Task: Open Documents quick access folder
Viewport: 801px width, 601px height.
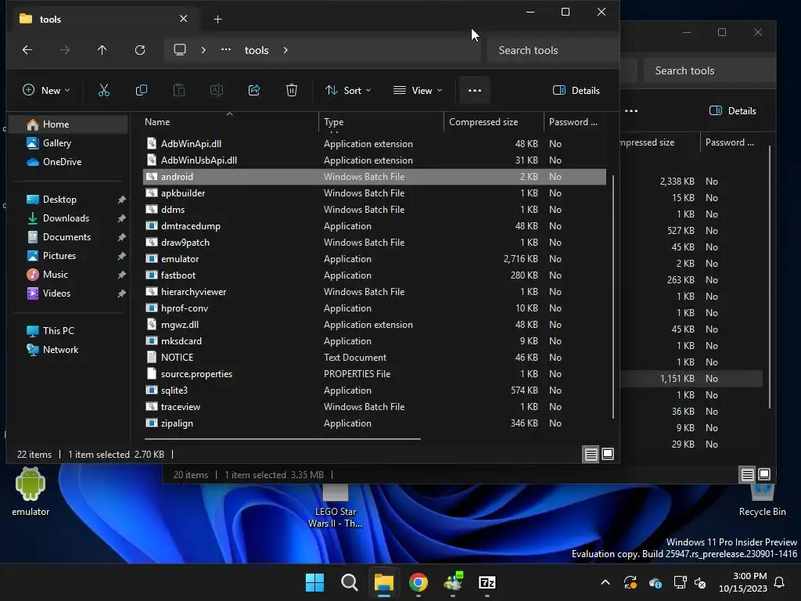Action: click(x=66, y=237)
